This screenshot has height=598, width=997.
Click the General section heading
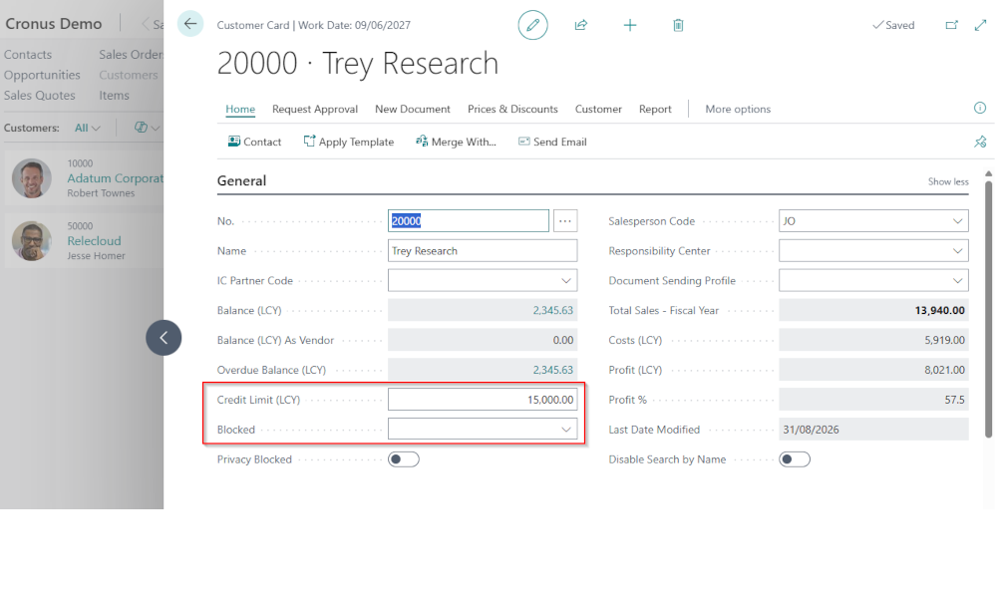tap(241, 181)
